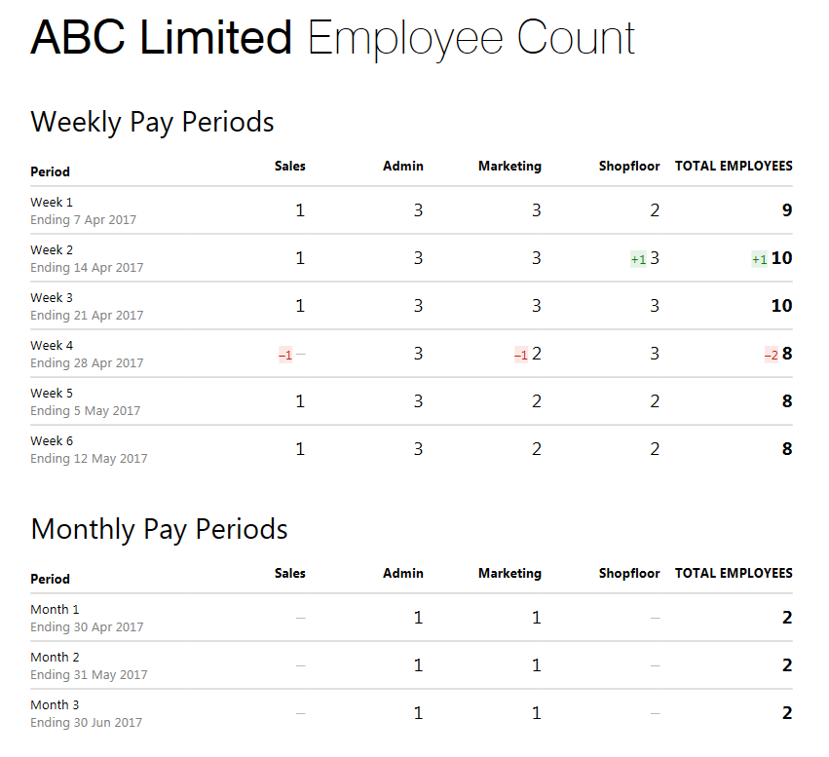Click the 'Ending 31 May 2017' date text

(89, 675)
